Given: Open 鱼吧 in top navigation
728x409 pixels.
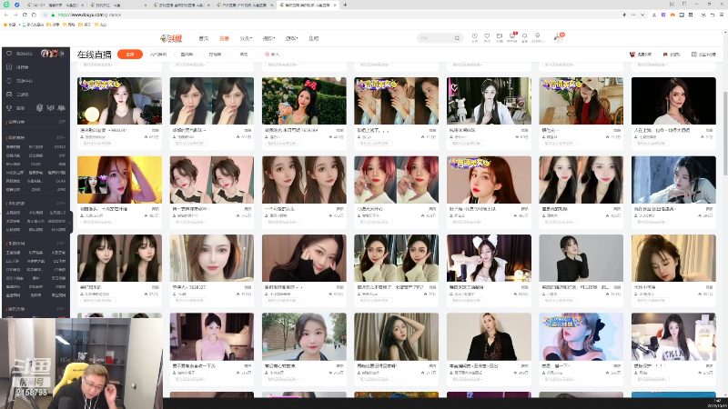Looking at the screenshot, I should 314,38.
